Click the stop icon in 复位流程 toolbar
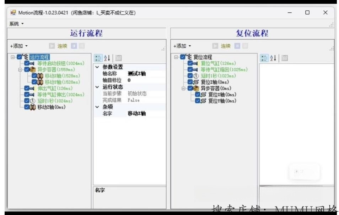 245,46
